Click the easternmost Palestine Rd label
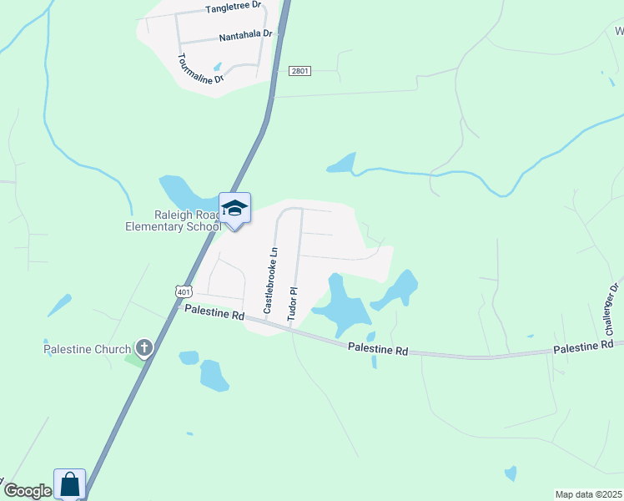This screenshot has width=624, height=501. coord(583,347)
